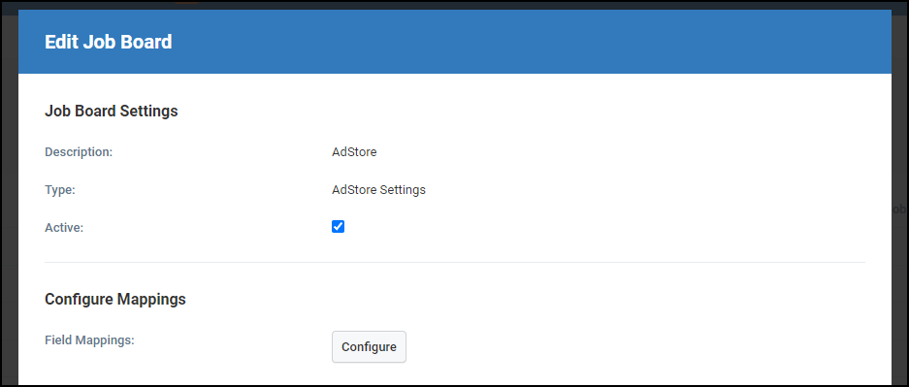Uncheck the Active checkbox
909x387 pixels.
point(338,227)
